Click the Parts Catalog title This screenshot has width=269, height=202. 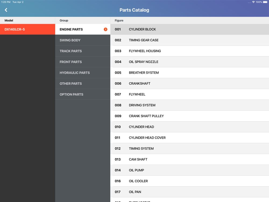(x=134, y=10)
